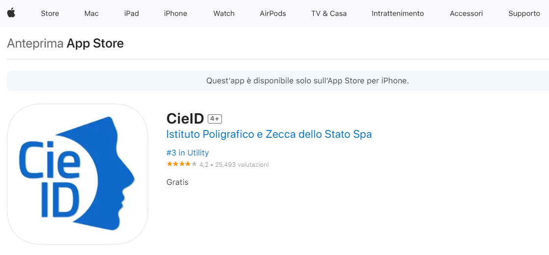Click the #3 in Utility ranking link
The width and height of the screenshot is (549, 255).
(188, 153)
